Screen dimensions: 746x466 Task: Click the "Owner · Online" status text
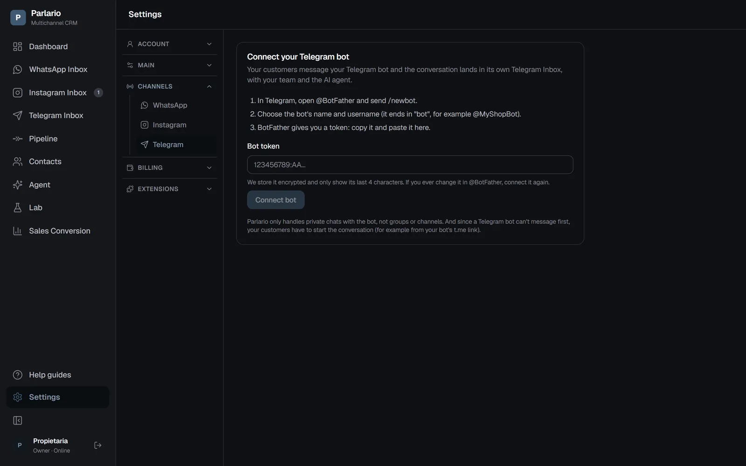51,451
